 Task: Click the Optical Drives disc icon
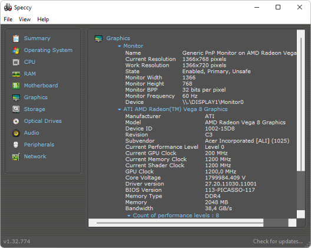16,121
